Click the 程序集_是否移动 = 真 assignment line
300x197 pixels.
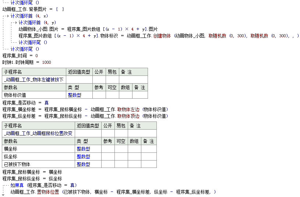(25, 103)
